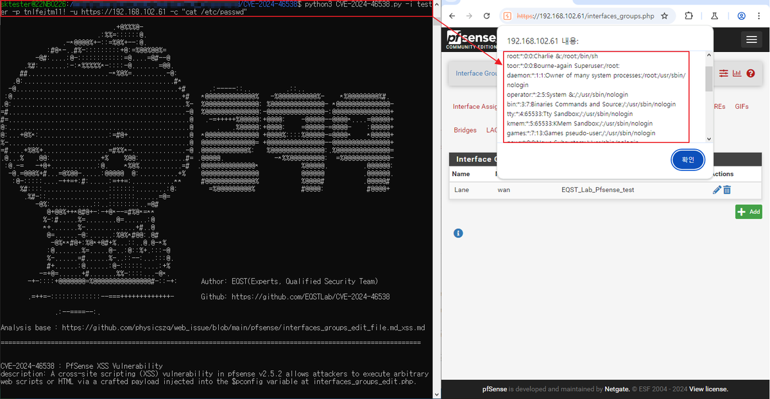
Task: Select the 'EQST_Lab_Pfsense_test' description cell
Action: pyautogui.click(x=597, y=190)
